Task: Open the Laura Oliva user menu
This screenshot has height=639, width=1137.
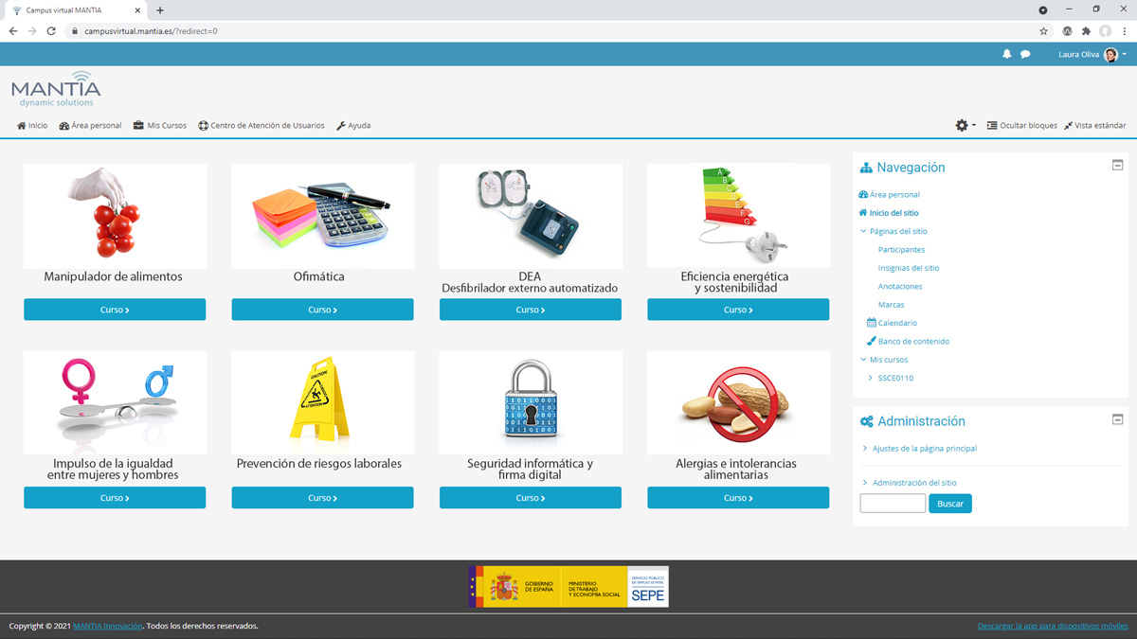Action: coord(1092,55)
